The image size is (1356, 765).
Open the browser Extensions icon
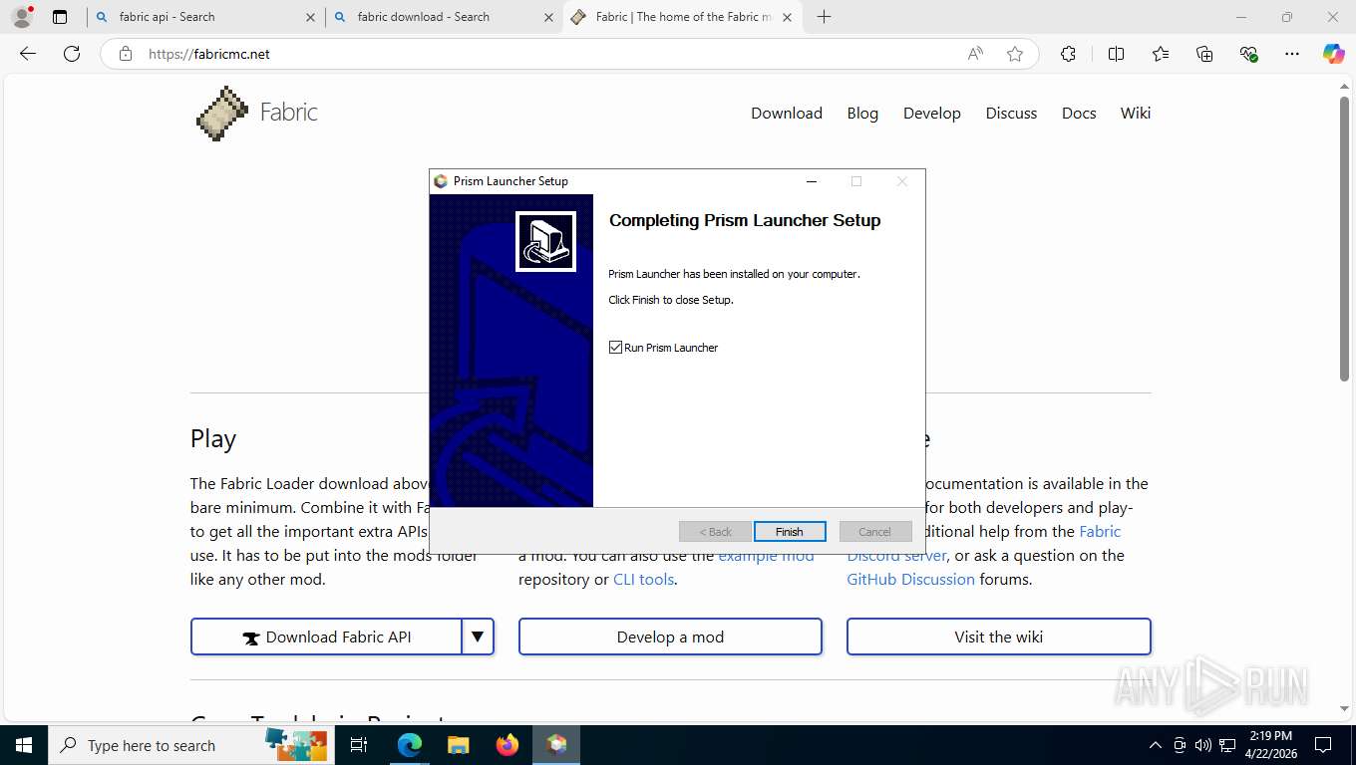pyautogui.click(x=1068, y=54)
